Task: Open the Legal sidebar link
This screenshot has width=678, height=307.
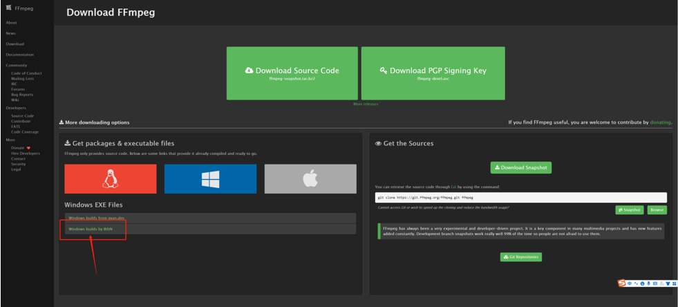Action: pyautogui.click(x=16, y=169)
